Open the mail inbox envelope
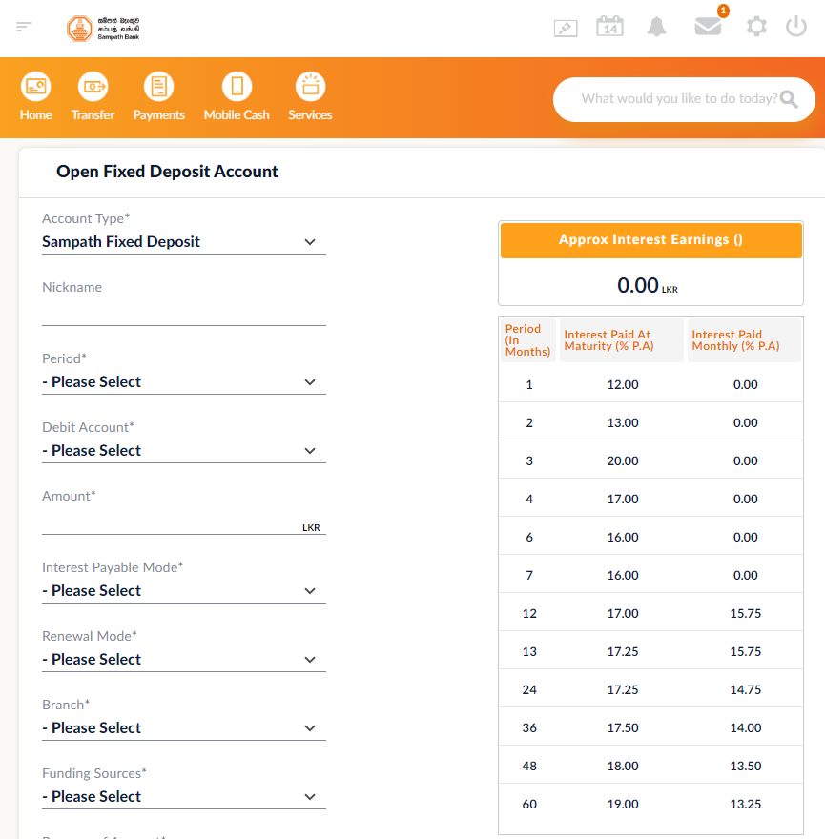Viewport: 825px width, 839px height. [x=708, y=27]
